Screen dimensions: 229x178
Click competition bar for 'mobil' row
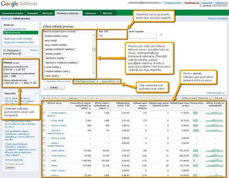click(197, 161)
